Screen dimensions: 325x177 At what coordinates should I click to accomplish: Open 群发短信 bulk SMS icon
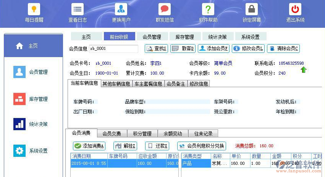click(x=164, y=9)
